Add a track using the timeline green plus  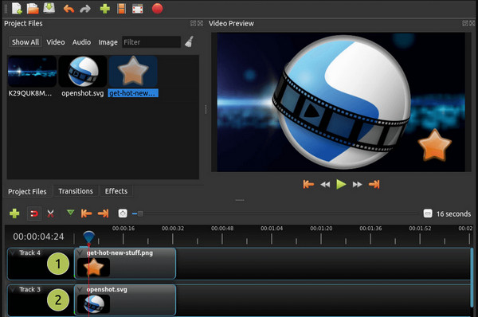tap(14, 213)
